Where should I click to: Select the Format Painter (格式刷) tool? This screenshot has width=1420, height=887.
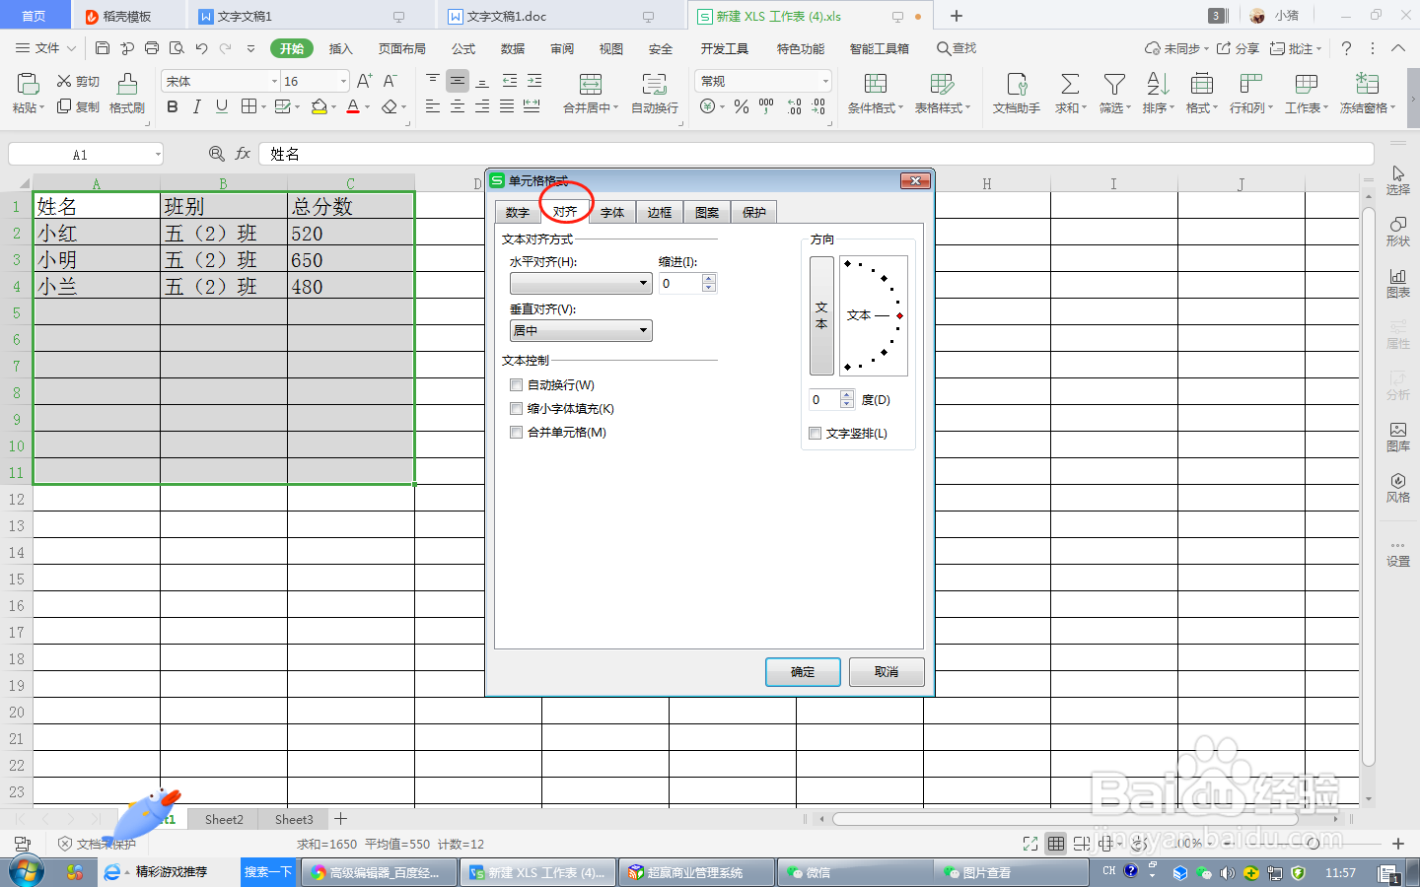127,94
